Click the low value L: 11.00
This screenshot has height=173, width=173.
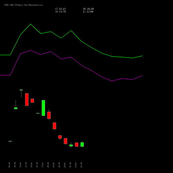coord(88,12)
